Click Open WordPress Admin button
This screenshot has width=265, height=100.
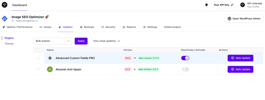coord(244,19)
